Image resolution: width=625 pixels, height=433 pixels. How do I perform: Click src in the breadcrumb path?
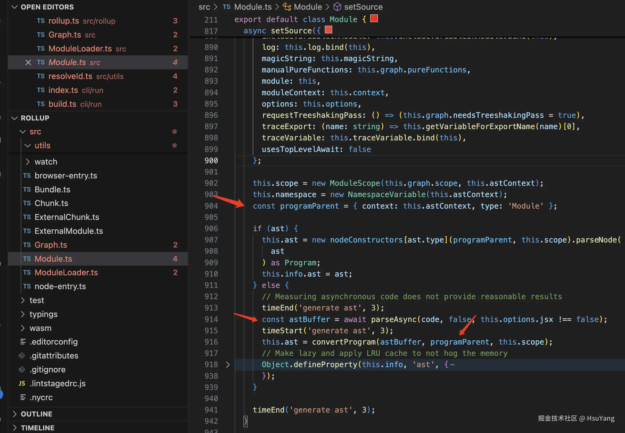204,7
